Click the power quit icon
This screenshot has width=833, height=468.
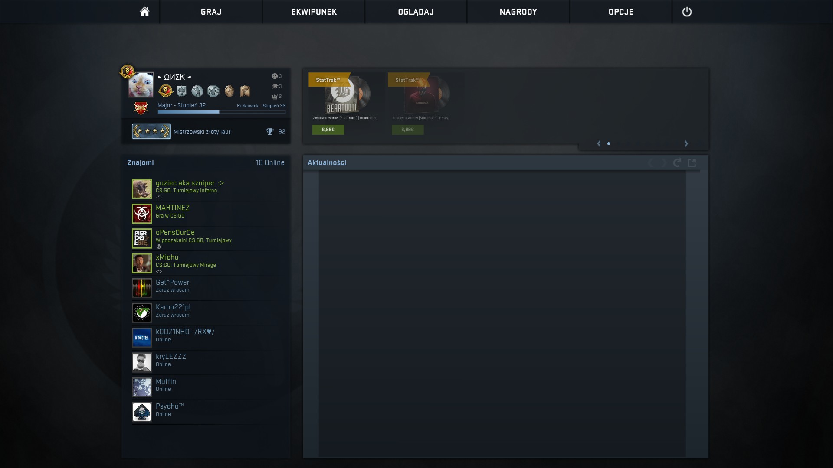tap(687, 12)
